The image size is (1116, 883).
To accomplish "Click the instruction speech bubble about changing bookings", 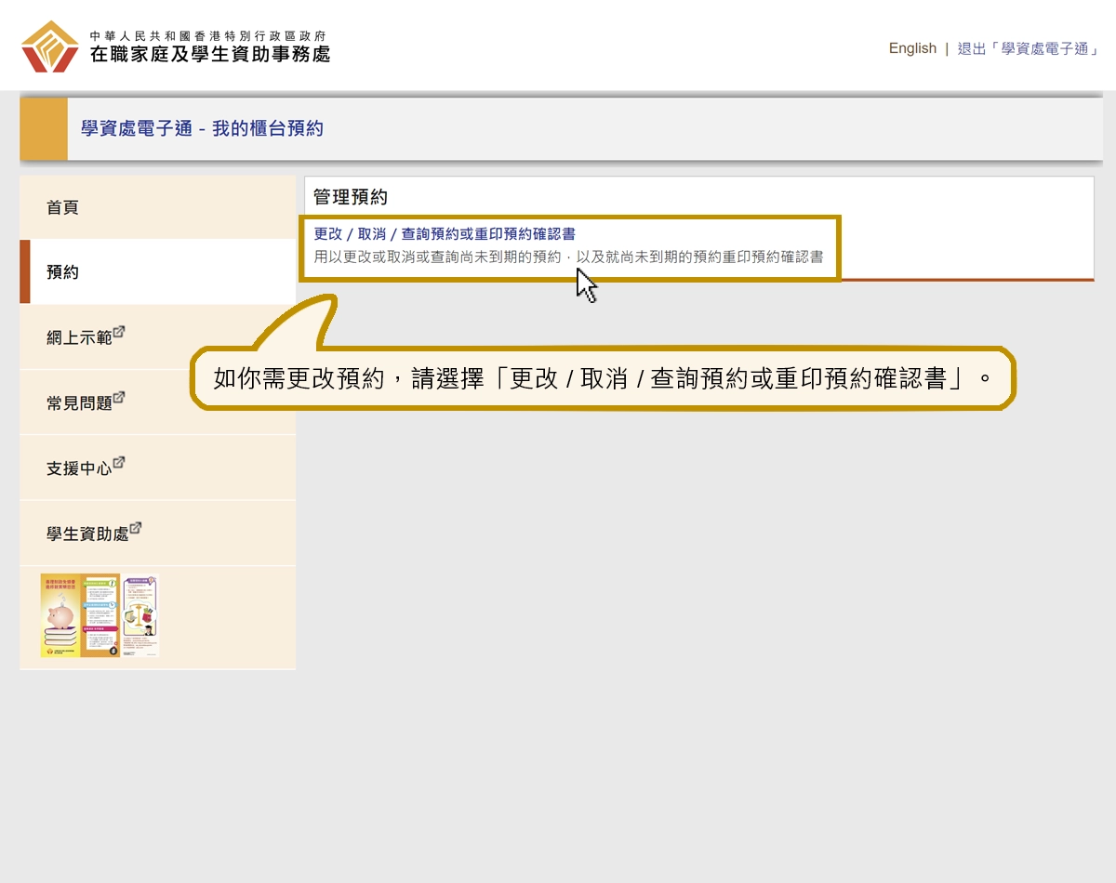I will [x=603, y=378].
